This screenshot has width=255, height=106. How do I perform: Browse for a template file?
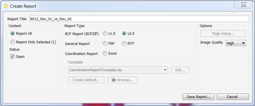(x=122, y=80)
